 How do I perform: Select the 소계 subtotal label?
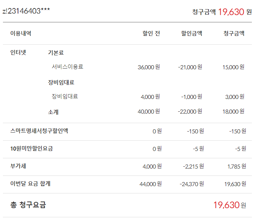coord(53,112)
